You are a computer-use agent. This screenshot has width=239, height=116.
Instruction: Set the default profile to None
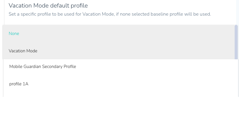click(14, 34)
